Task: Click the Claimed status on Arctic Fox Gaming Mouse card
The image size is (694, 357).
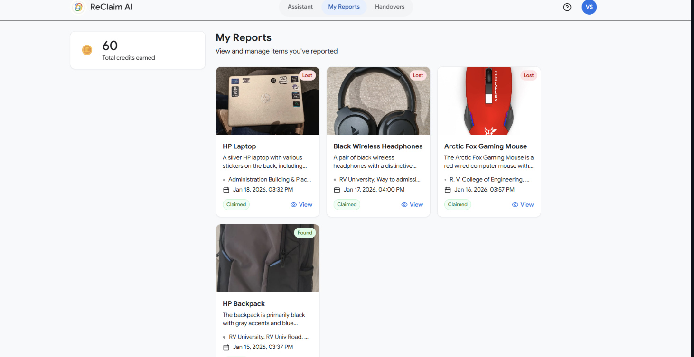Action: point(458,205)
